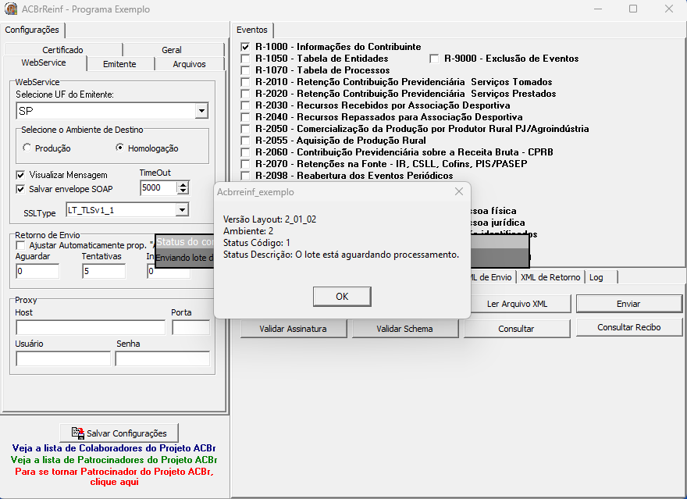Open the SSLType dropdown
This screenshot has width=687, height=499.
[182, 210]
